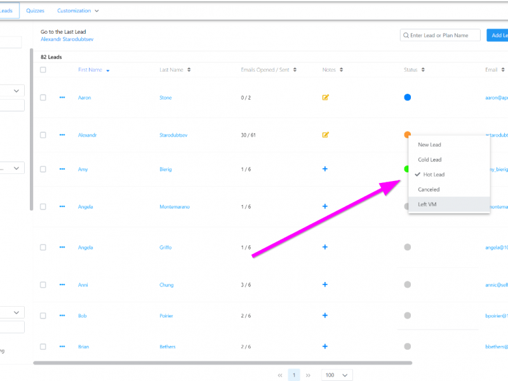
Task: Add a note for Amy Bierig
Action: (325, 169)
